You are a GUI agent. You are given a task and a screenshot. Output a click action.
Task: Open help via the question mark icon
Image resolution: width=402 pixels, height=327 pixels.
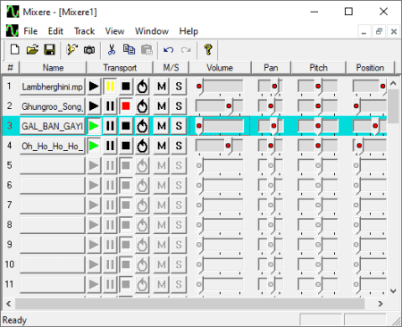point(208,49)
